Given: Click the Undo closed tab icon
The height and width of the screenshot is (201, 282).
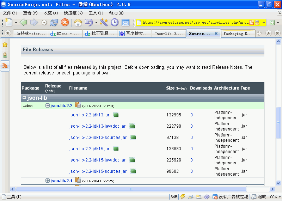Looking at the screenshot, I should click(89, 23).
